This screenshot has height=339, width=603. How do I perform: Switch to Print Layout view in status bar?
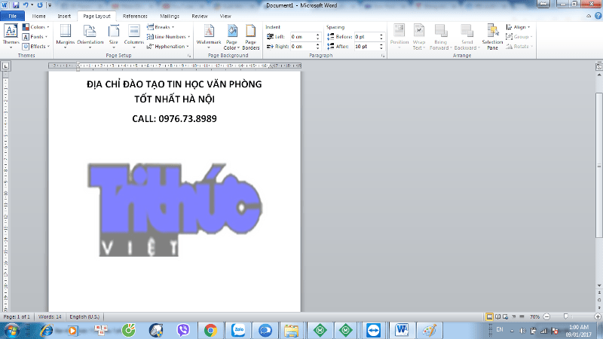489,316
